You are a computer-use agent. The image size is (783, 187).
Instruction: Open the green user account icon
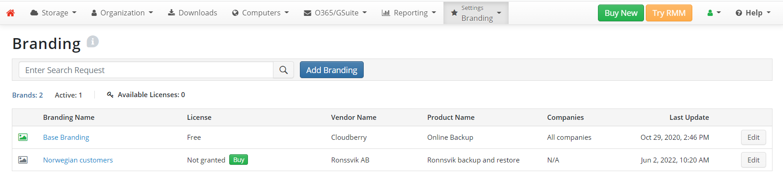714,13
